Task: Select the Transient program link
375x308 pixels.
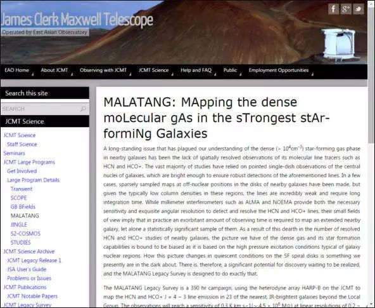Action: point(22,189)
